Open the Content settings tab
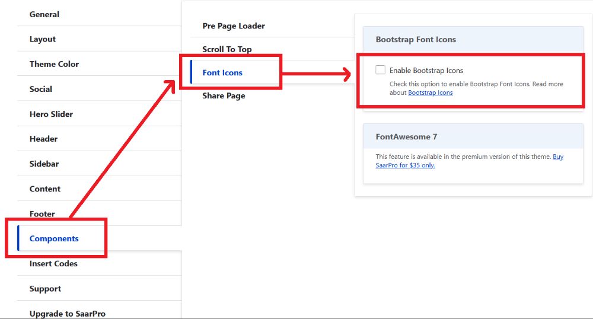This screenshot has width=593, height=319. [x=45, y=189]
